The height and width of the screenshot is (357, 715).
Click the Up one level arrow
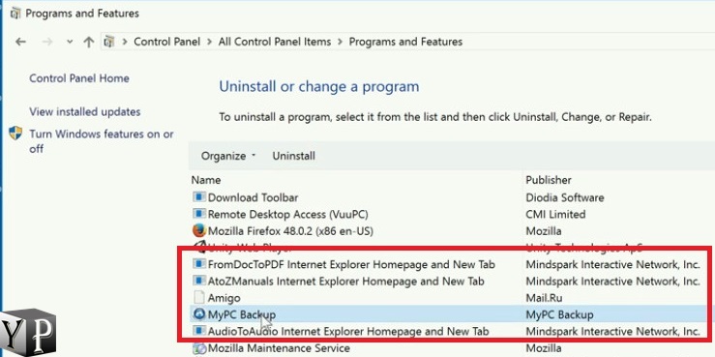[x=88, y=42]
